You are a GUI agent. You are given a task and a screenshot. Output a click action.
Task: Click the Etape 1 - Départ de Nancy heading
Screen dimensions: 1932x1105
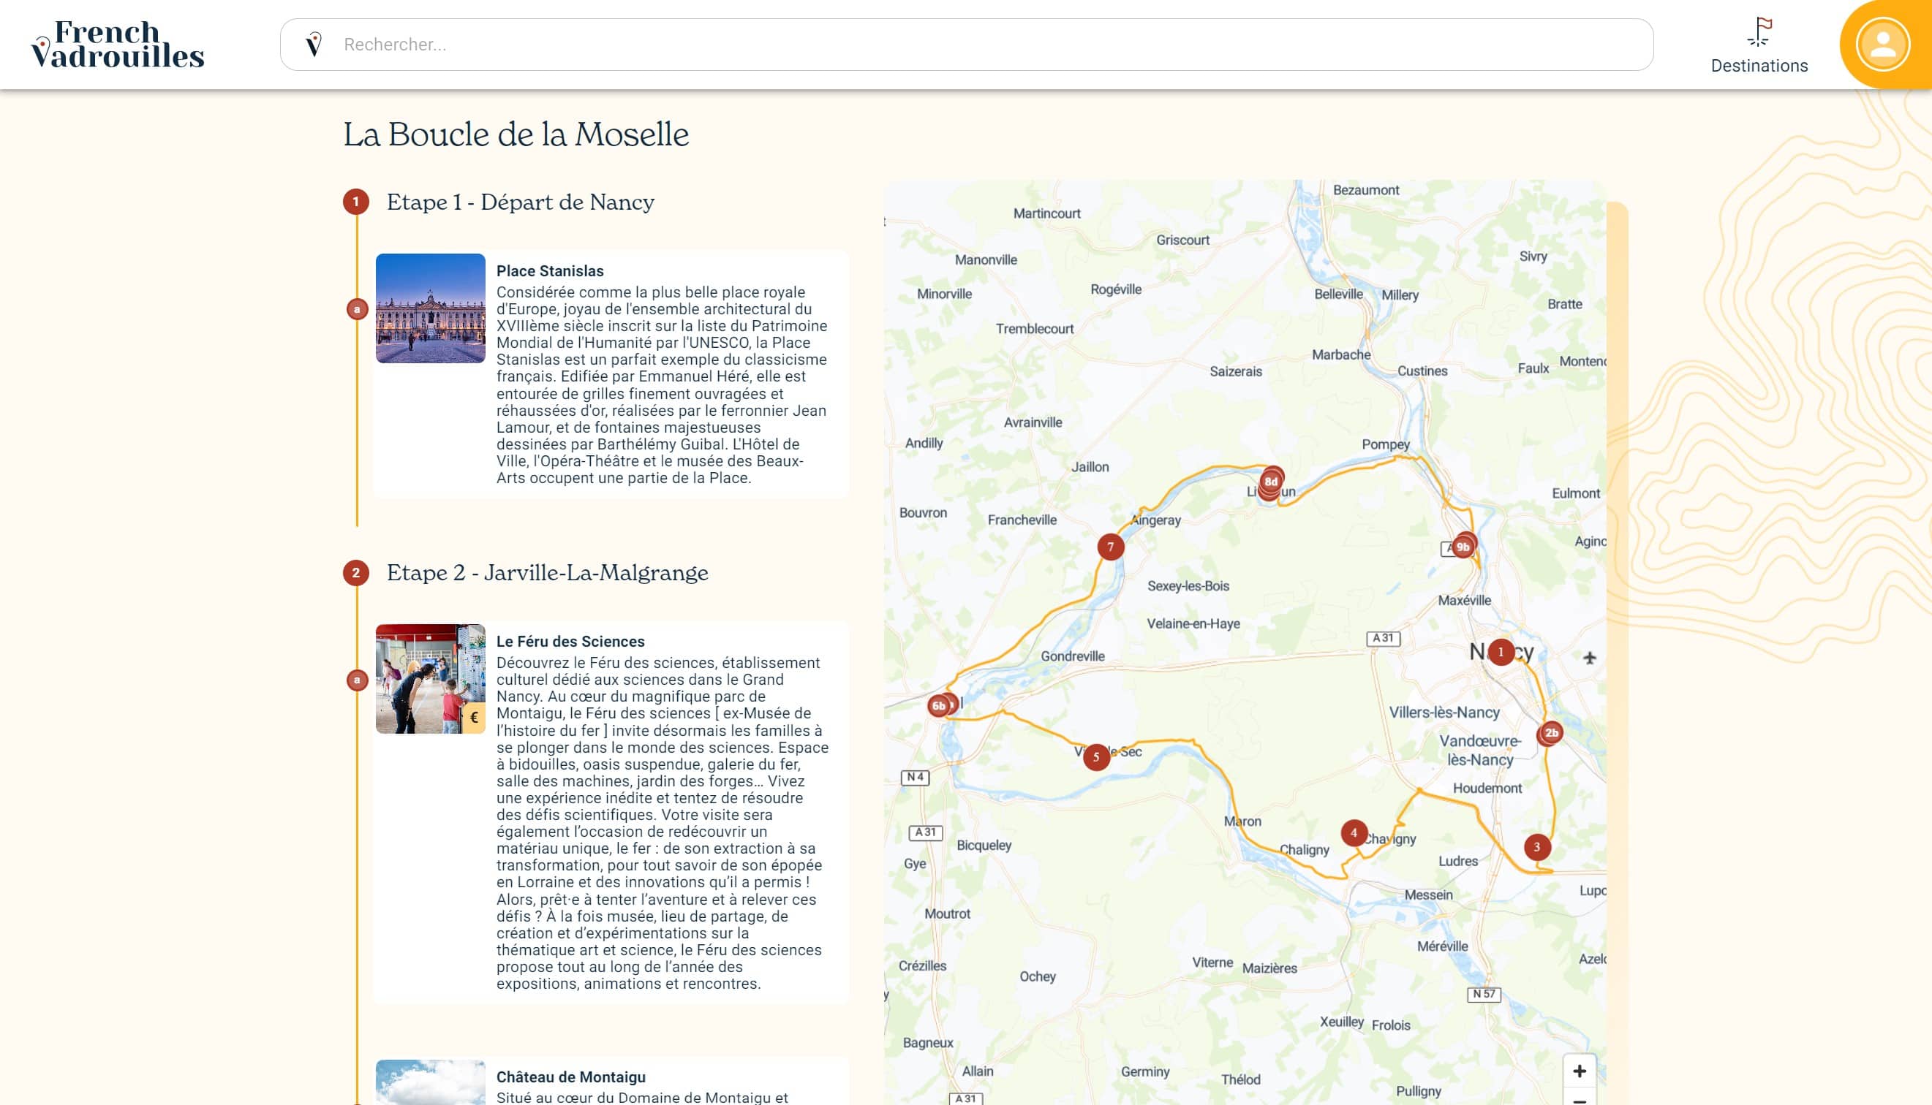click(520, 202)
